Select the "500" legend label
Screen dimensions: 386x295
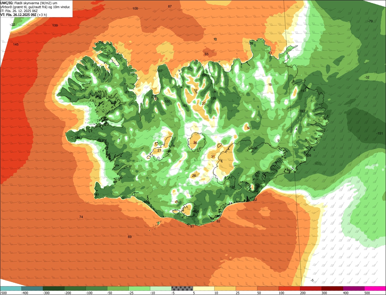pos(367,293)
